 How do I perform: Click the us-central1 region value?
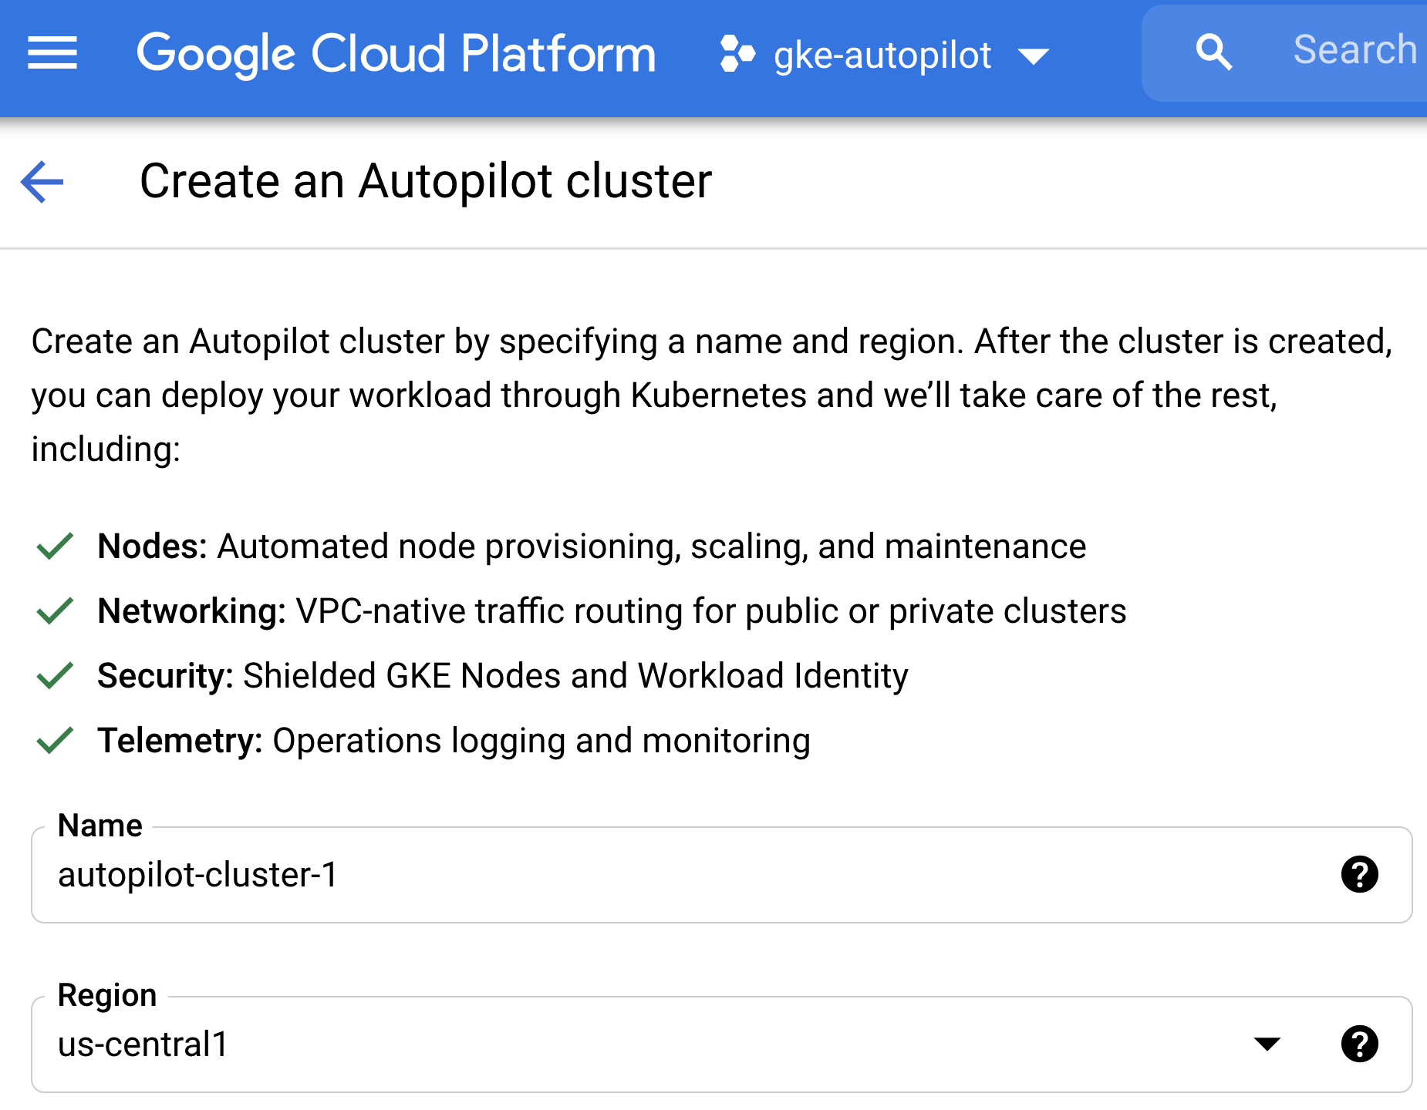[x=143, y=1044]
